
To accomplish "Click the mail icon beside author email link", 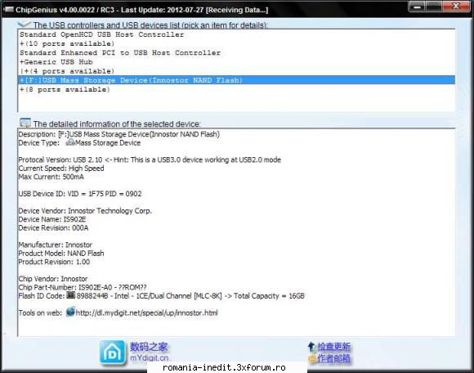I will 312,359.
